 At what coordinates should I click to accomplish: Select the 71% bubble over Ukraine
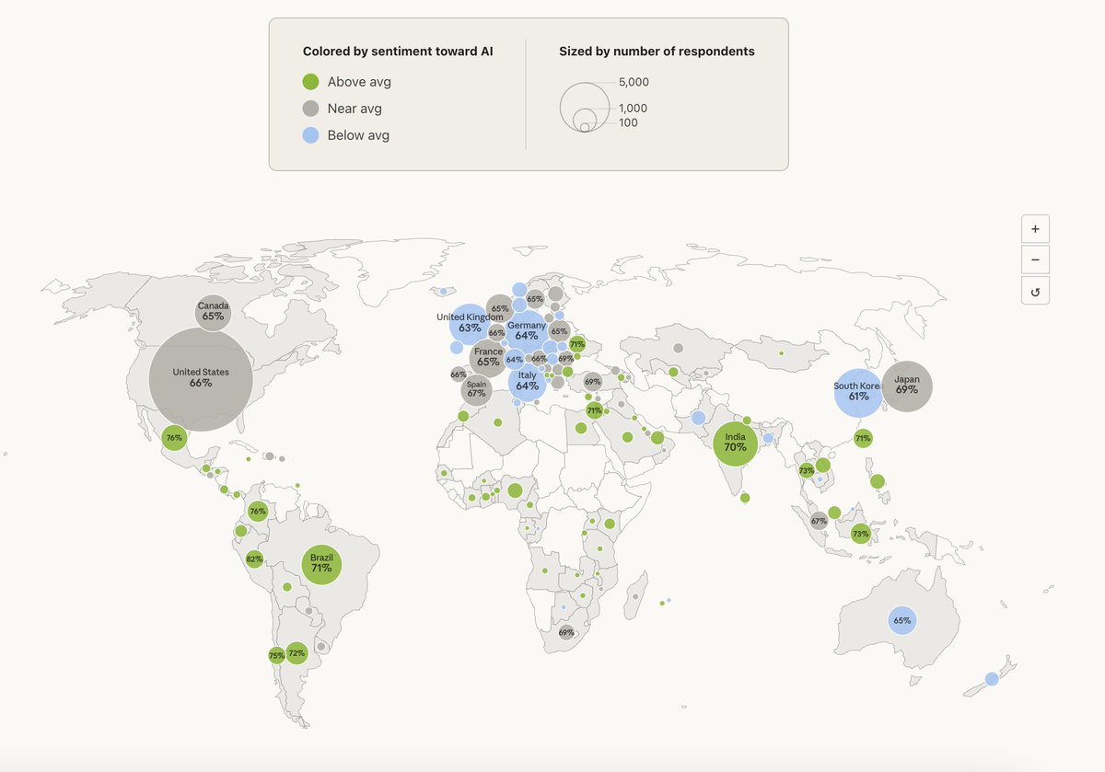[577, 344]
